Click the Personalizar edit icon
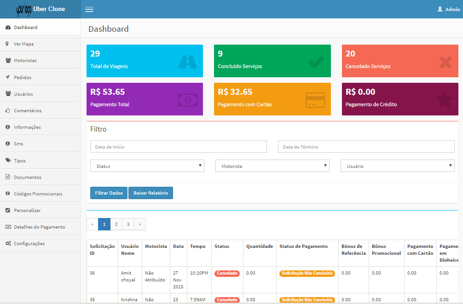This screenshot has width=463, height=304. point(8,210)
